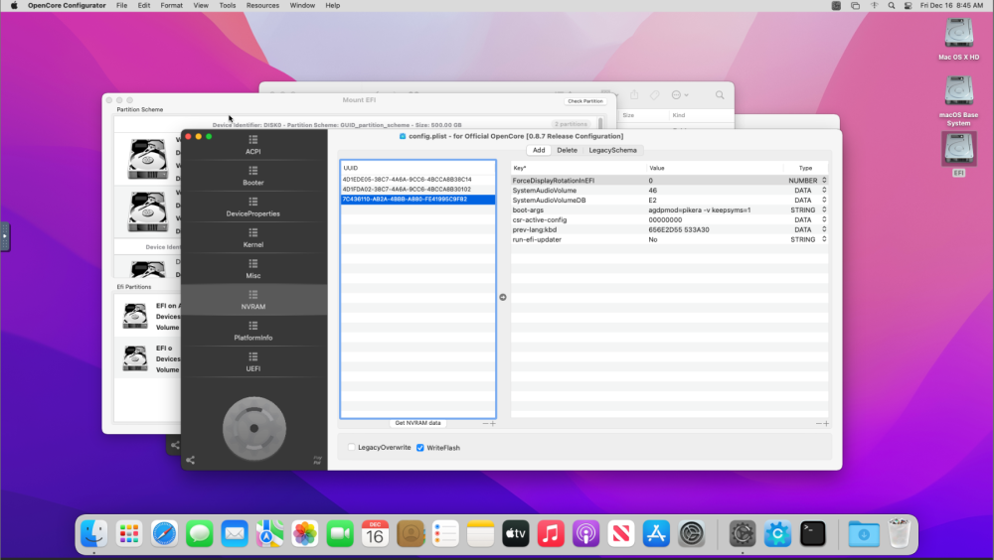The height and width of the screenshot is (560, 994).
Task: Switch to the Delete tab
Action: click(567, 150)
